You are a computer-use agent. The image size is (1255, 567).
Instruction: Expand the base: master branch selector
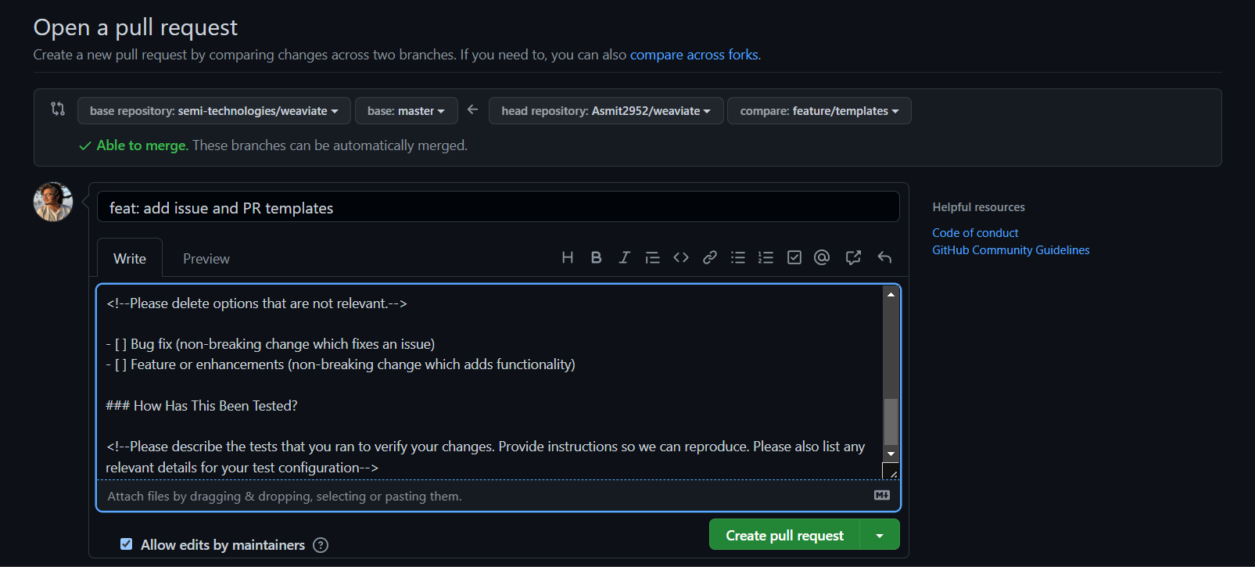[405, 111]
